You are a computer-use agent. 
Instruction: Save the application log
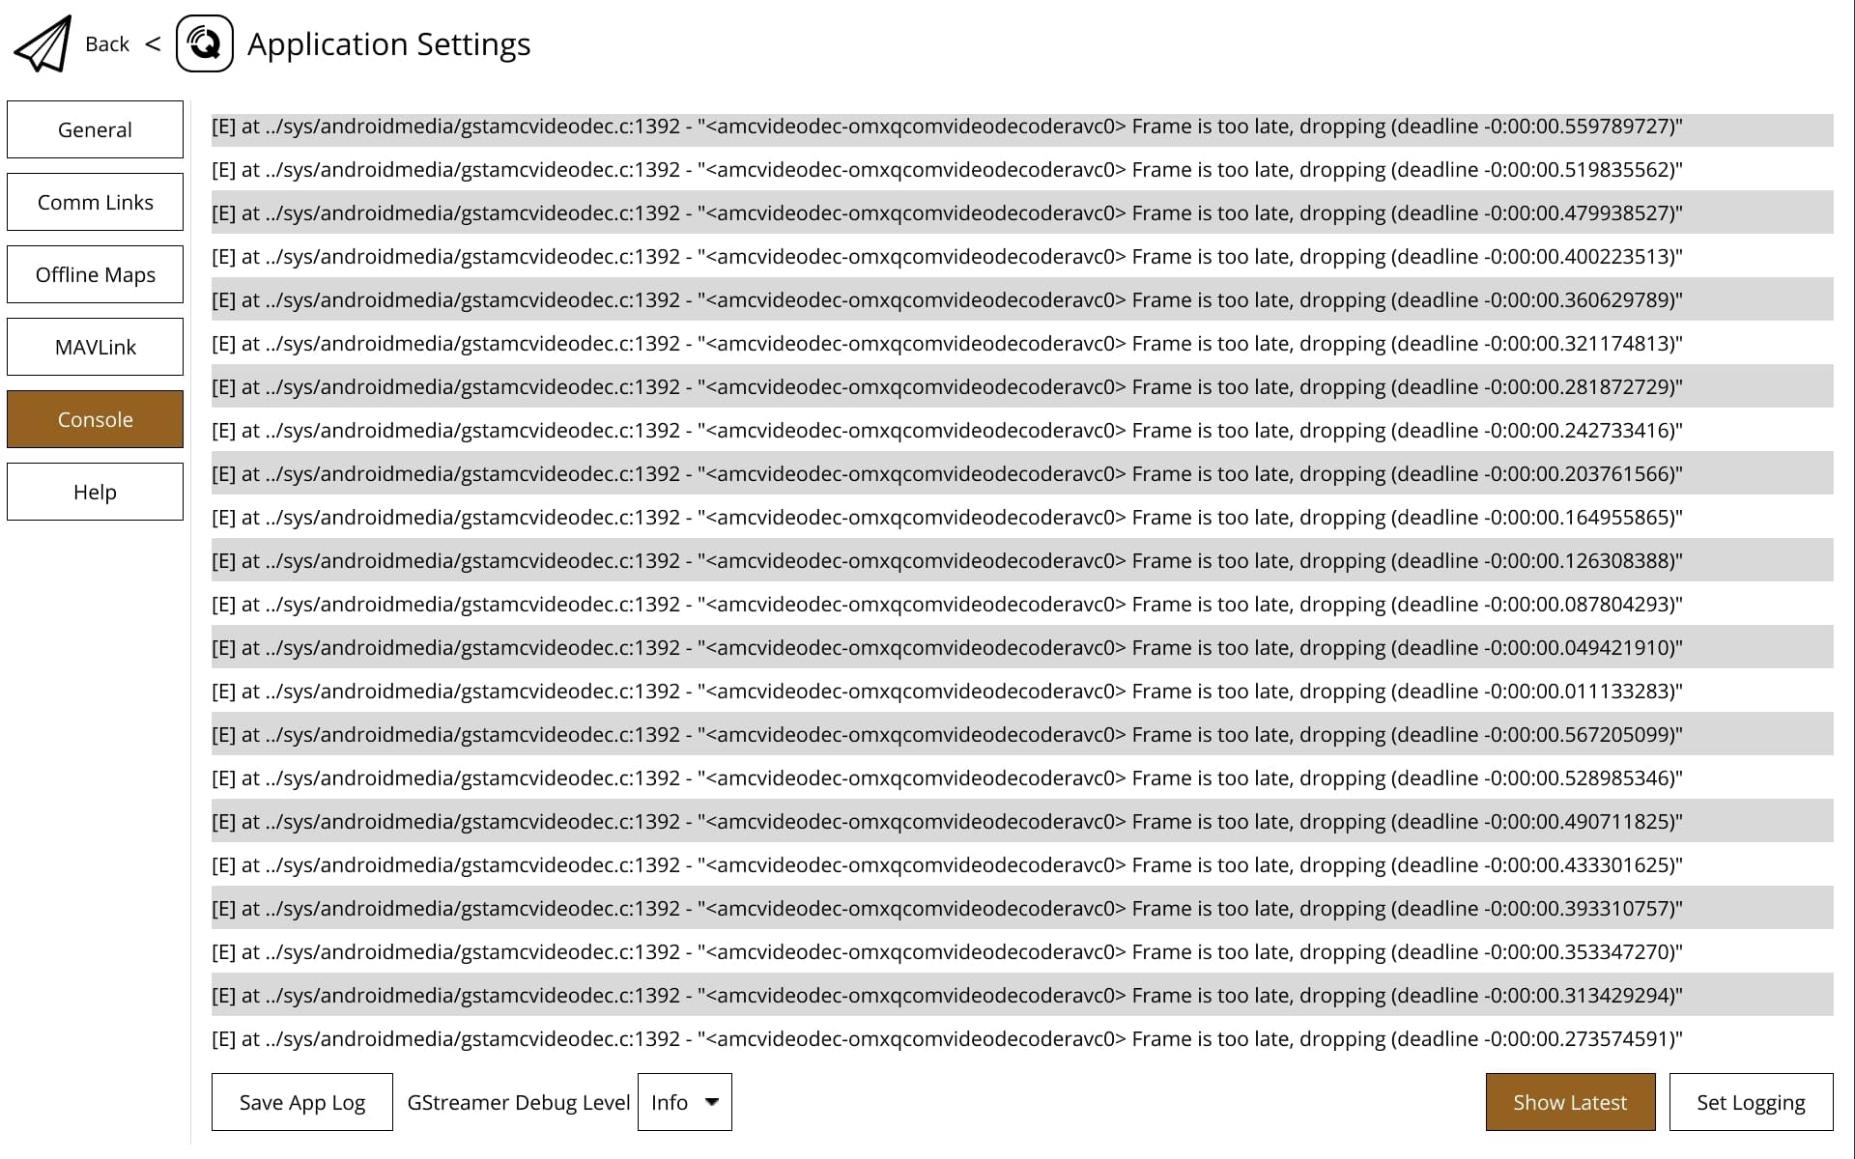point(302,1102)
